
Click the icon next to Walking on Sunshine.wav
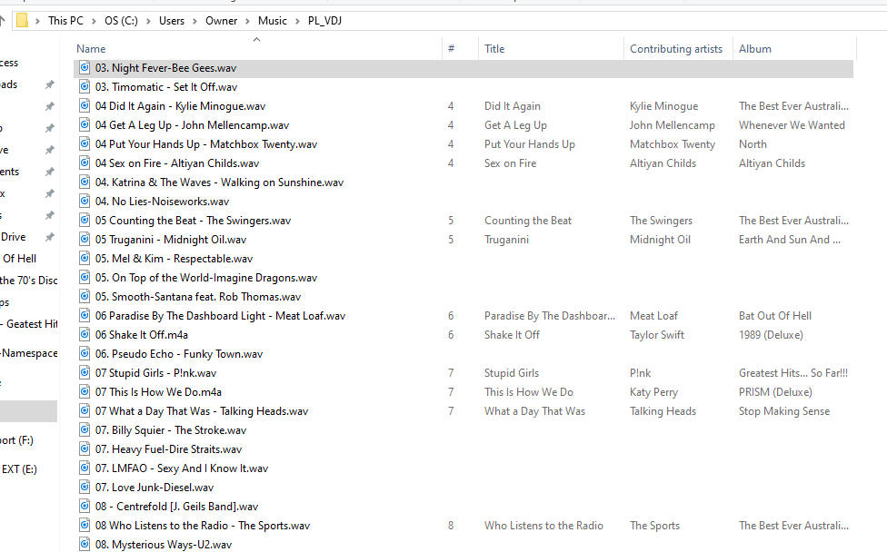coord(85,182)
